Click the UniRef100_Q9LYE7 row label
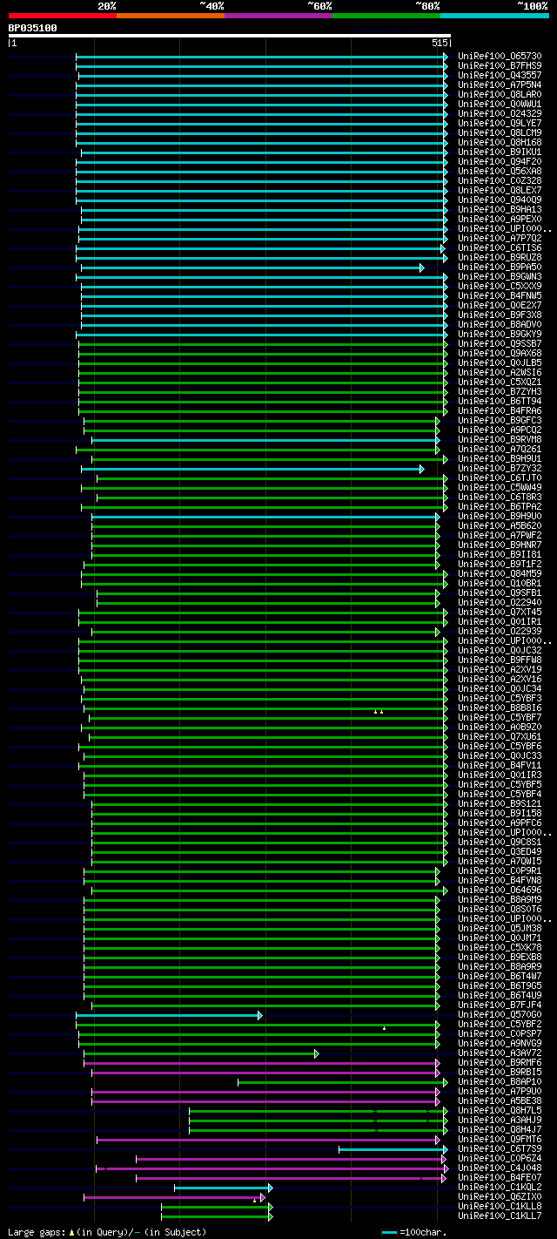The height and width of the screenshot is (1239, 557). coord(500,124)
